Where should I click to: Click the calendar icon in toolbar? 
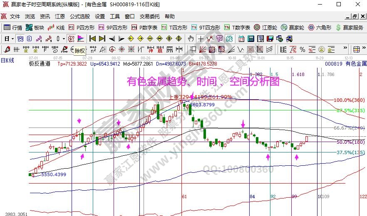pos(241,39)
